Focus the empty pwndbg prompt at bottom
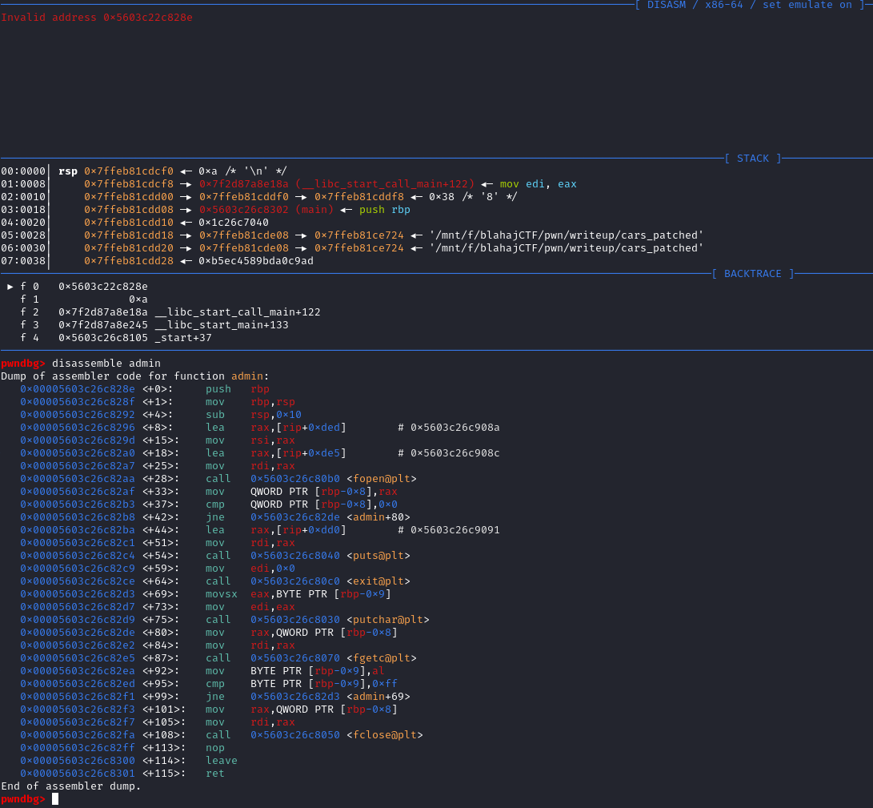873x808 pixels. (55, 799)
